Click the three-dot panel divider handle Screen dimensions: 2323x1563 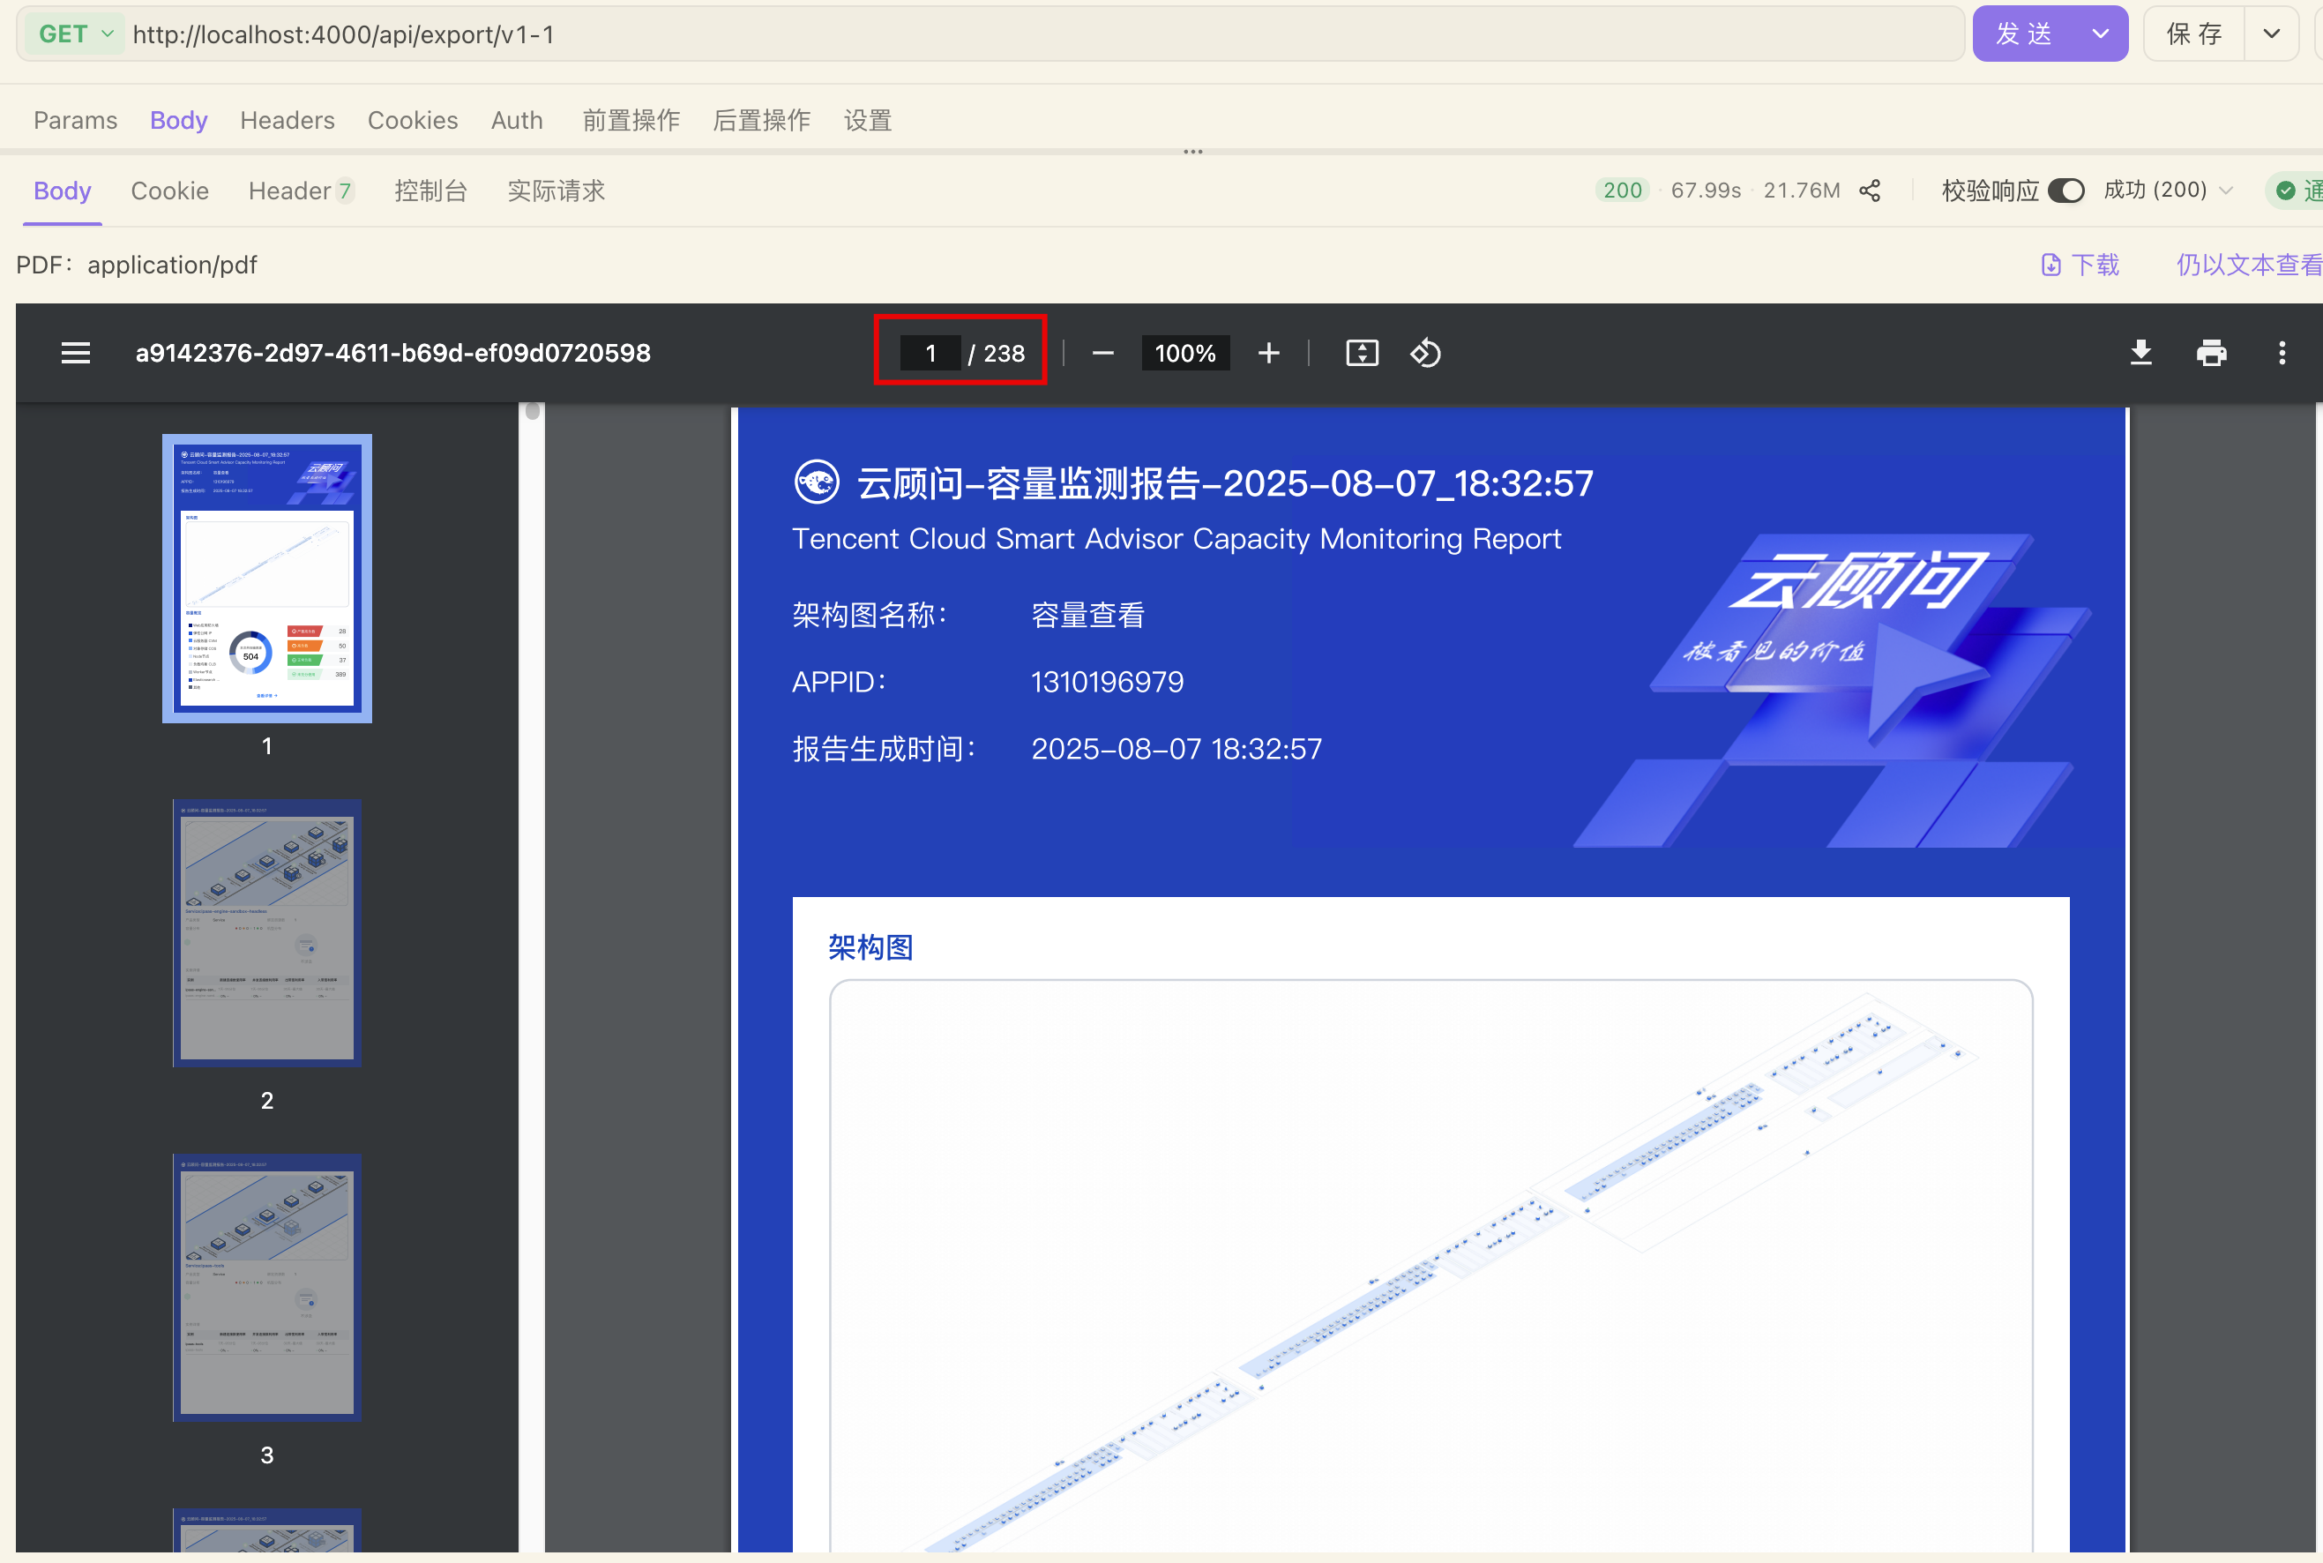click(1193, 152)
